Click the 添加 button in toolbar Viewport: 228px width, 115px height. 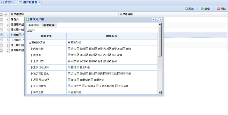(x=189, y=9)
